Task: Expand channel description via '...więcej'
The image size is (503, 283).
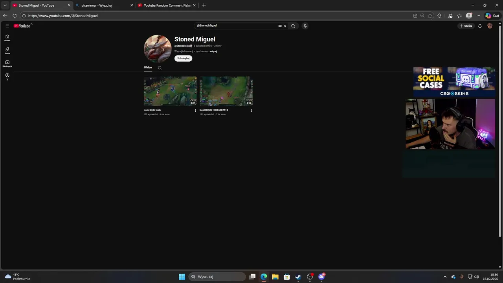Action: 213,51
